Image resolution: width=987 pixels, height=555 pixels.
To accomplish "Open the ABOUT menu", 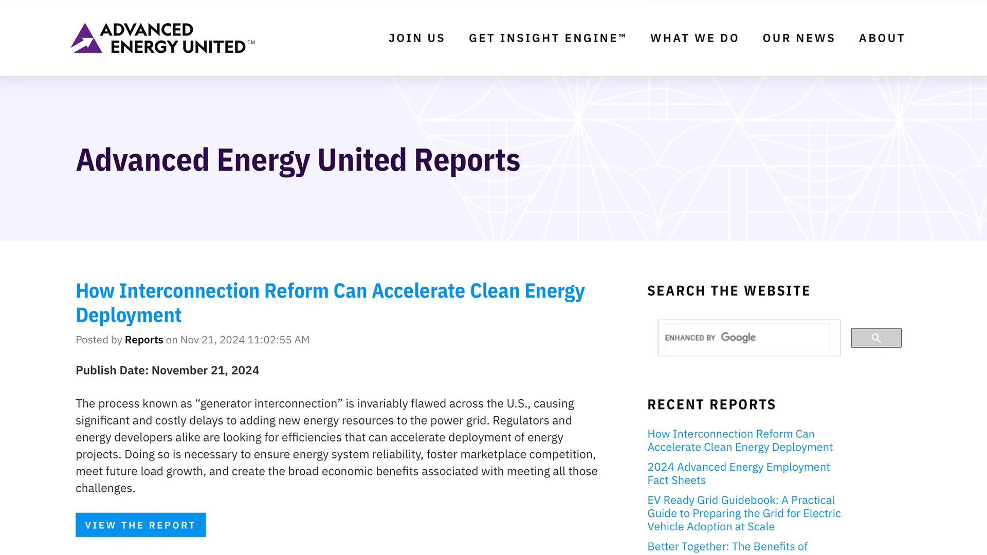I will coord(882,38).
